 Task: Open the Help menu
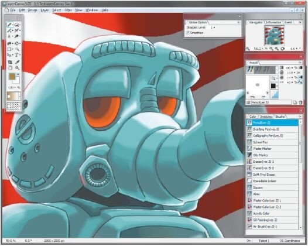point(105,10)
